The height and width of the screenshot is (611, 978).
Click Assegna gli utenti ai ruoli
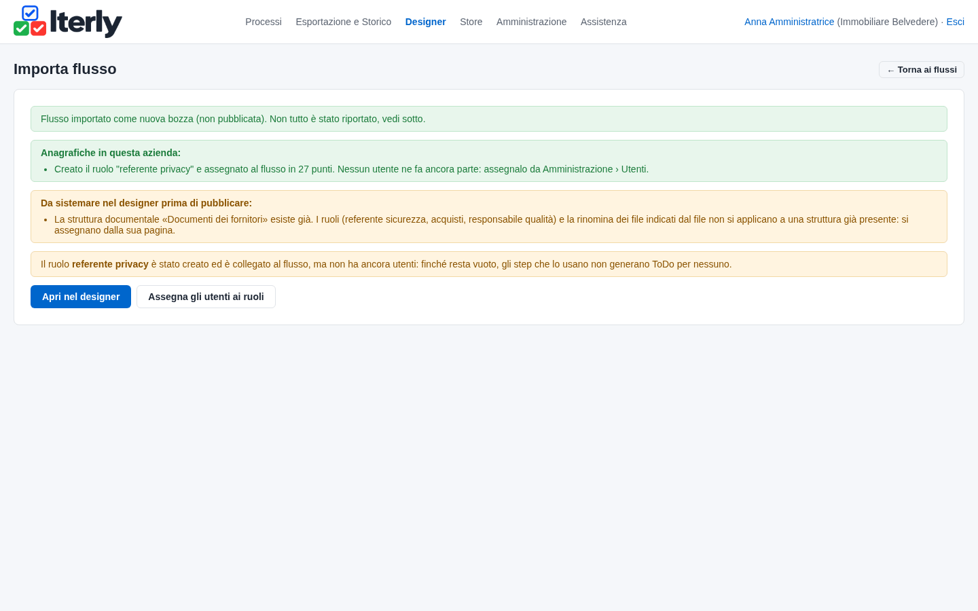click(x=206, y=297)
